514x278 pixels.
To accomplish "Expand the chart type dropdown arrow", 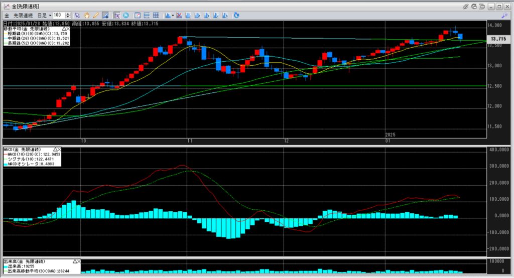I will click(x=173, y=16).
